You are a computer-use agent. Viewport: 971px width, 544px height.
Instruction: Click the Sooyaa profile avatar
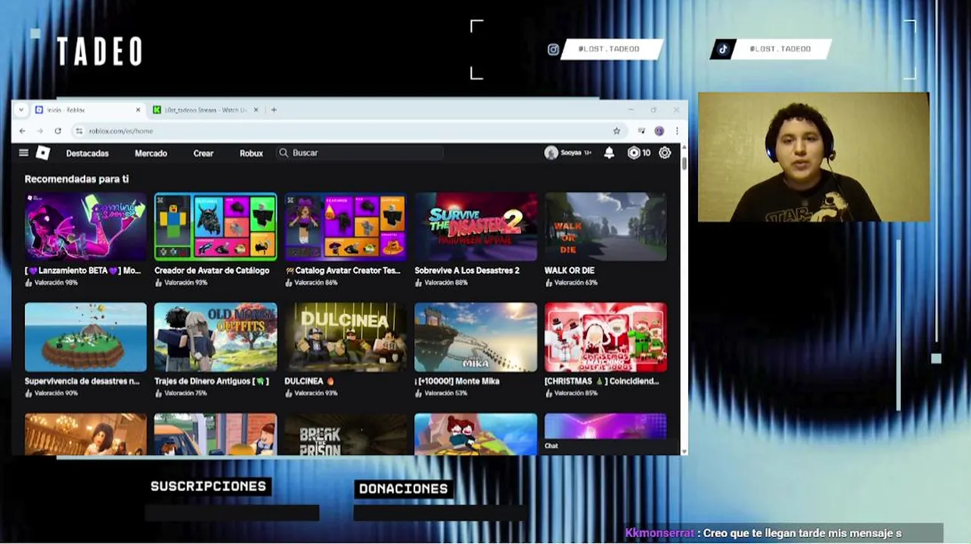tap(551, 153)
